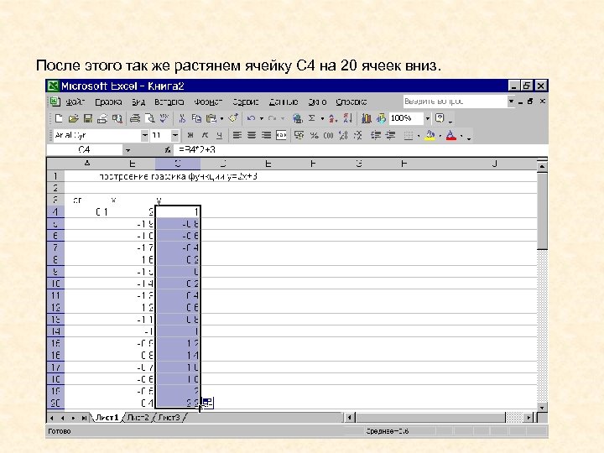Image resolution: width=604 pixels, height=453 pixels.
Task: Cut selection with the scissors icon
Action: [x=182, y=118]
